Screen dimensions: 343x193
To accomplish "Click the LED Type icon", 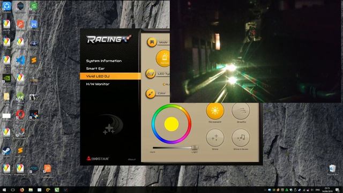I will (151, 74).
